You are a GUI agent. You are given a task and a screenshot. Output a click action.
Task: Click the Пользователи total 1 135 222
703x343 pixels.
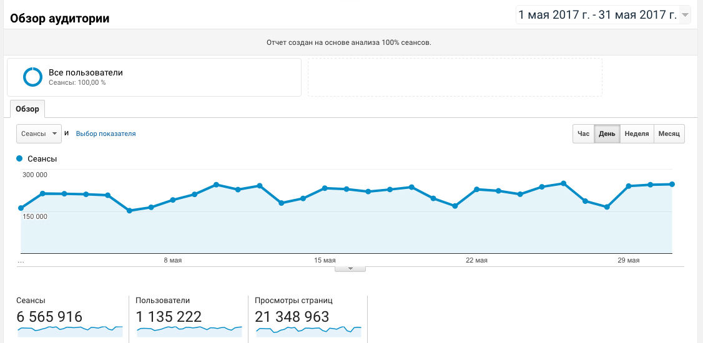169,317
